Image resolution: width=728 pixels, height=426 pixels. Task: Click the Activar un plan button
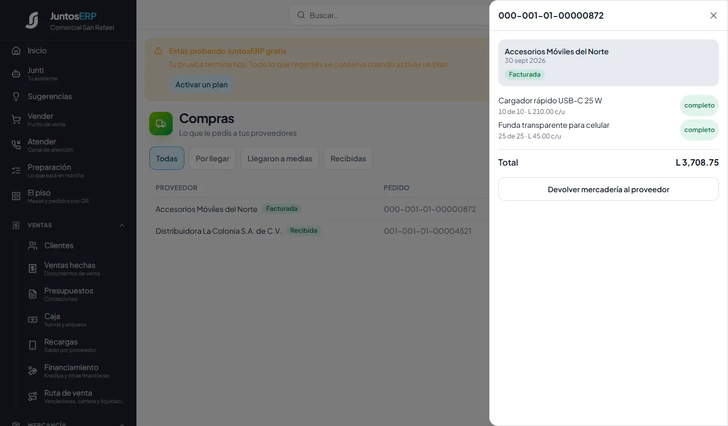201,85
